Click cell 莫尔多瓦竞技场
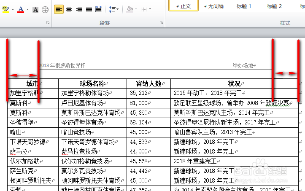The image size is (305, 191). point(92,171)
